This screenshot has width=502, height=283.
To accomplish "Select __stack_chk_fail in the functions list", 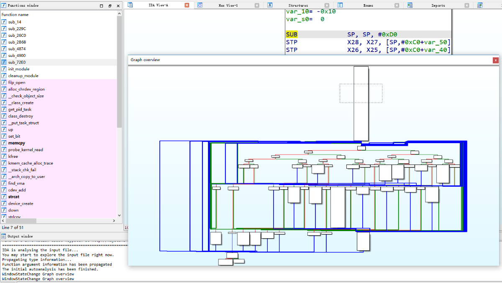I will 58,170.
